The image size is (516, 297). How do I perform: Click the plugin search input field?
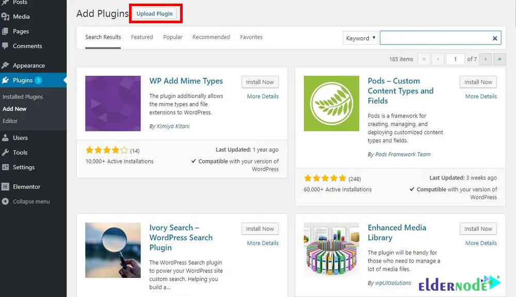point(435,38)
